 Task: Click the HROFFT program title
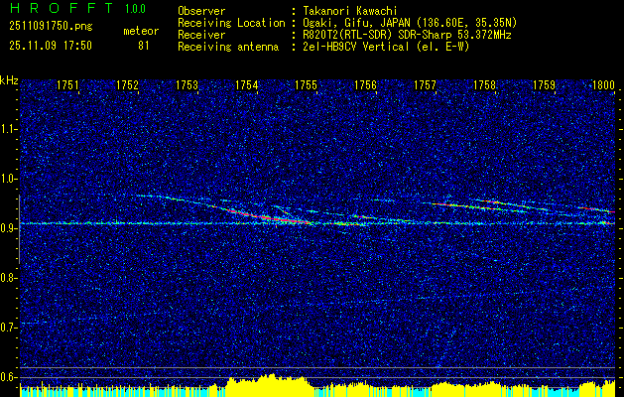pos(62,8)
